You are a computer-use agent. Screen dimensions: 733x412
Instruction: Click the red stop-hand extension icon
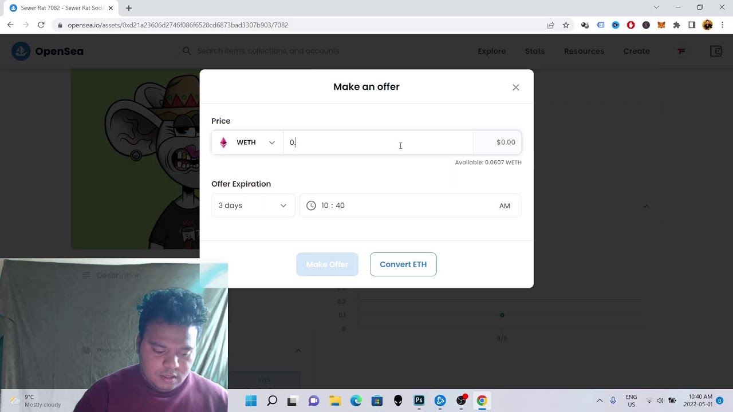[630, 25]
